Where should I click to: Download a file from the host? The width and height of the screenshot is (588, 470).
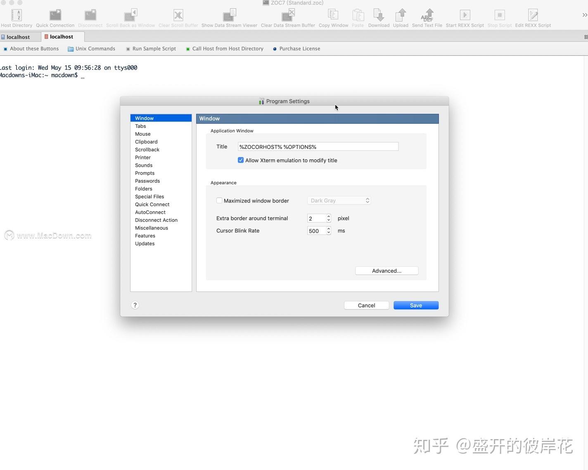pos(378,14)
